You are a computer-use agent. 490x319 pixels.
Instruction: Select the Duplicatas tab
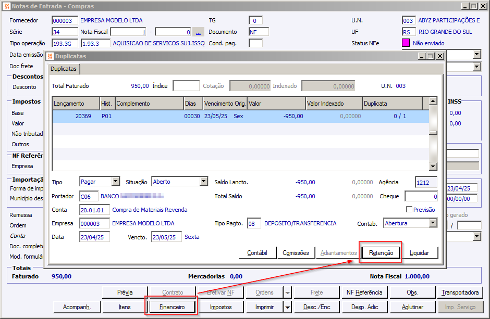point(64,69)
